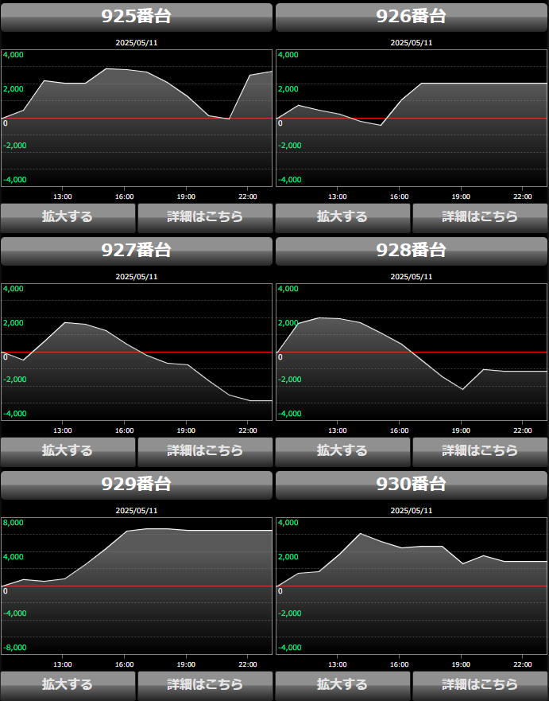Click the 2025/05/11 date above 927番台 graph
The image size is (549, 701).
click(x=137, y=277)
